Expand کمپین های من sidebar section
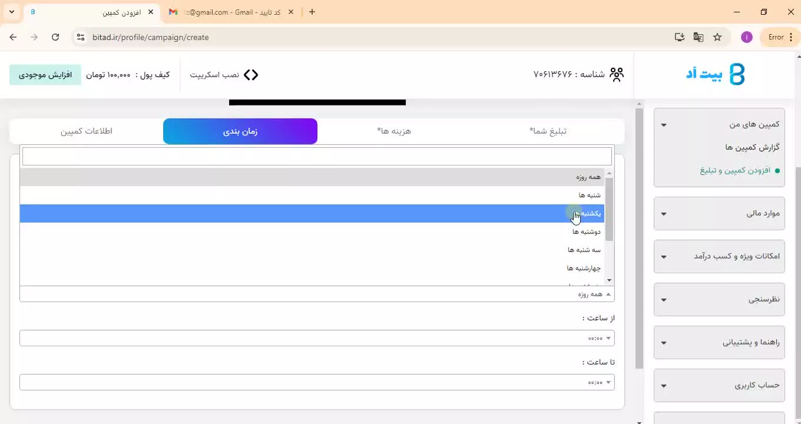Screen dimensions: 801x424 [x=719, y=124]
